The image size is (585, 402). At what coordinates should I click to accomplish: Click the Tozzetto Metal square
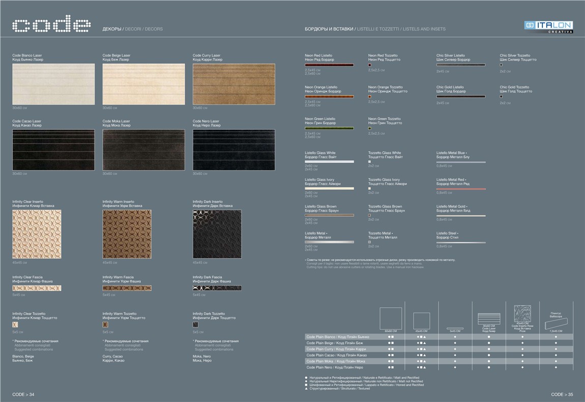[x=369, y=242]
